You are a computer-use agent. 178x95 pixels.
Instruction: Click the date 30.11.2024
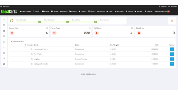tap(113, 59)
